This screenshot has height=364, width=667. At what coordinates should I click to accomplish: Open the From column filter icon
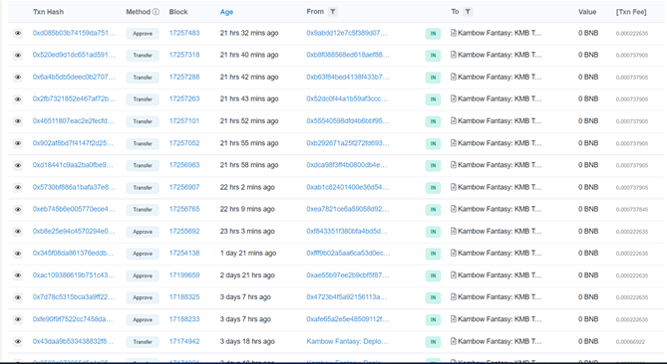(333, 12)
